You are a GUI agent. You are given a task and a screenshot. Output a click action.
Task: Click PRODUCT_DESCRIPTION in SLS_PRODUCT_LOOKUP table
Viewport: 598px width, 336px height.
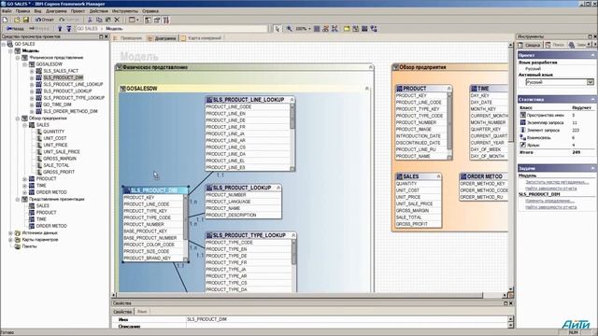243,215
